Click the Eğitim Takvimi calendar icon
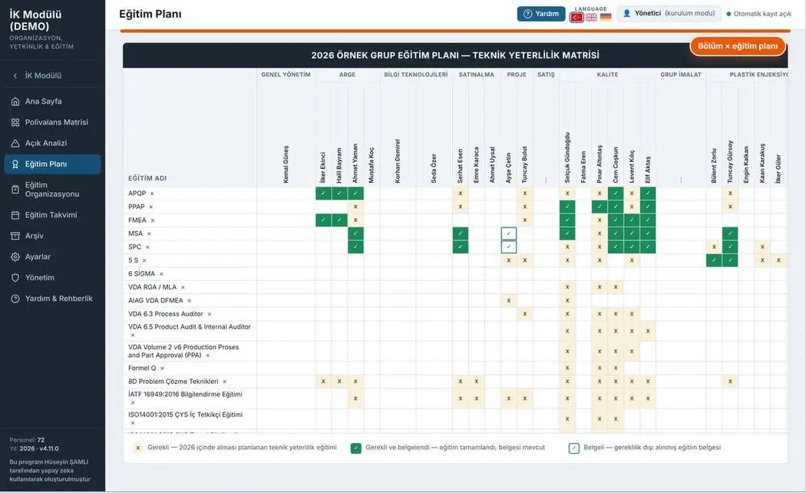Screen dimensions: 806x493 click(15, 215)
